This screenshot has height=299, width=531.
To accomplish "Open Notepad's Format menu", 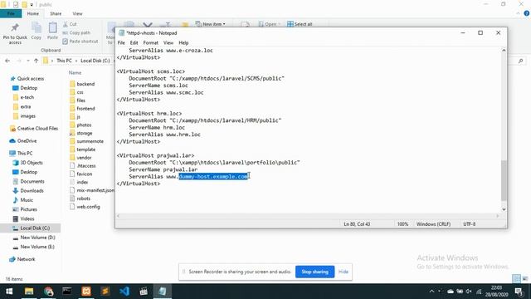I will pyautogui.click(x=151, y=42).
